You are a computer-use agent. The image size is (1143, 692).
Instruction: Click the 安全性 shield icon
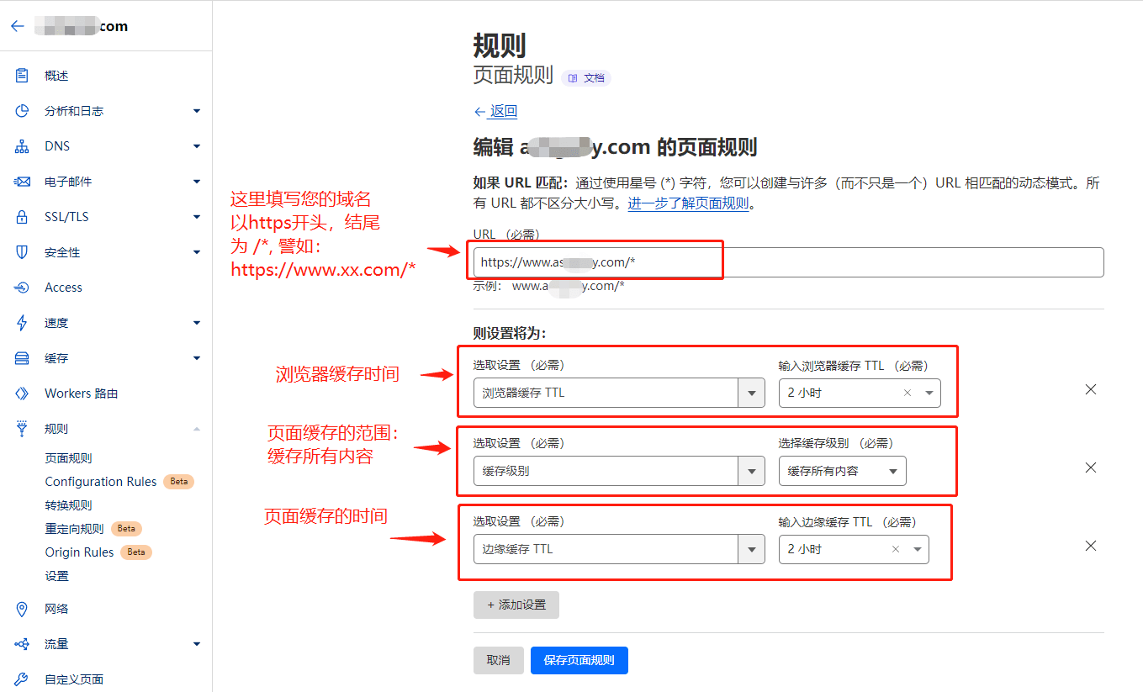click(x=22, y=252)
